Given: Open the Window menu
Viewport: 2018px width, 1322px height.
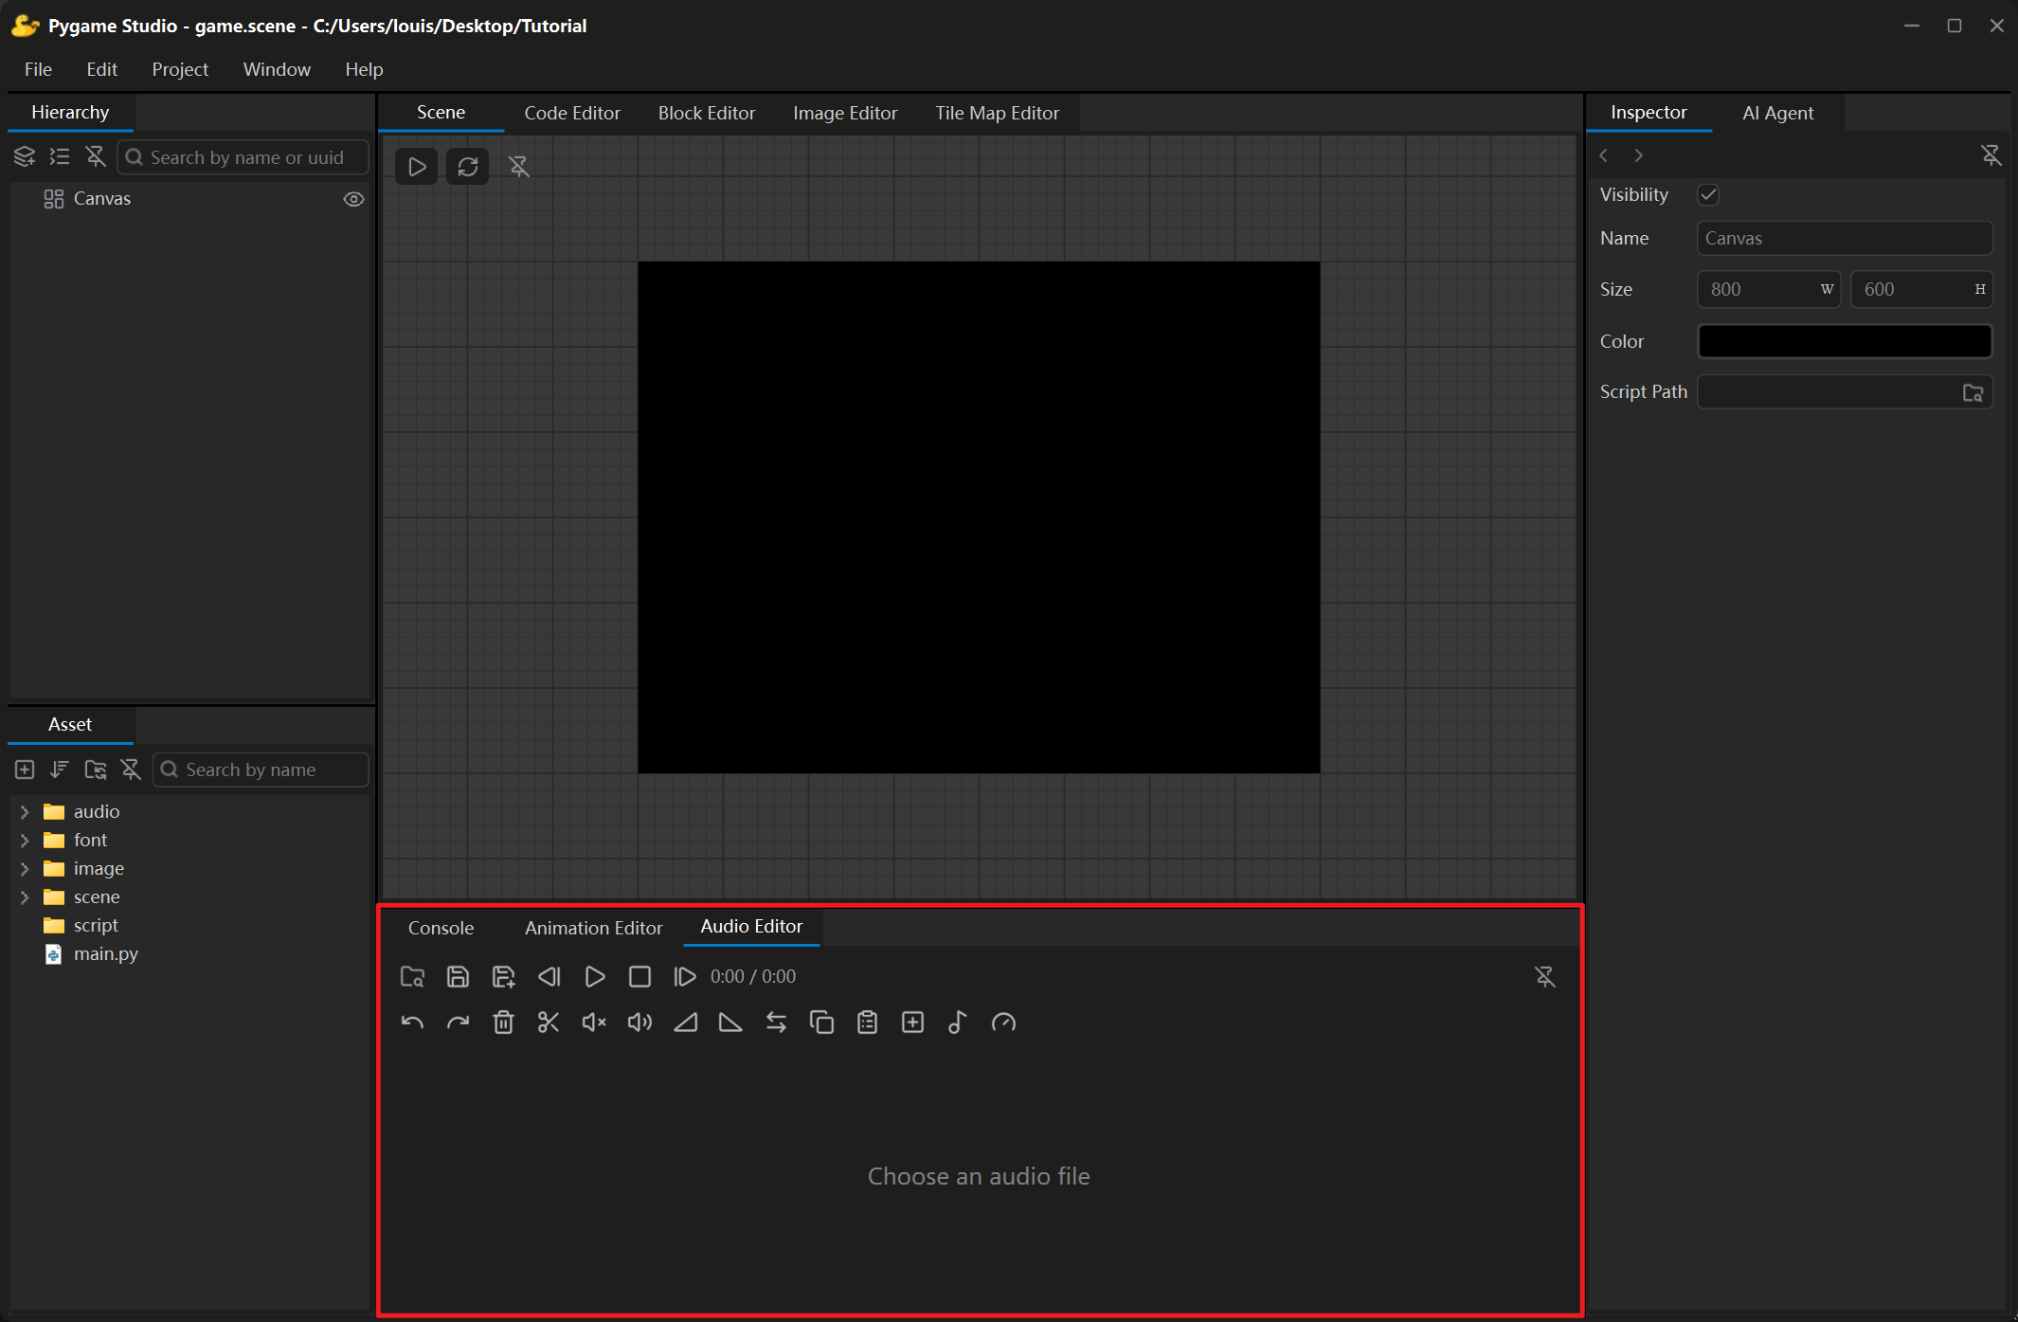Looking at the screenshot, I should point(277,69).
